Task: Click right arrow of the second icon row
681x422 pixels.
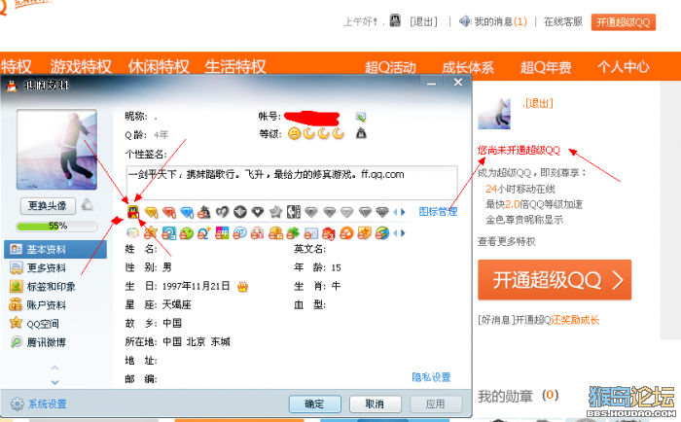Action: click(404, 233)
